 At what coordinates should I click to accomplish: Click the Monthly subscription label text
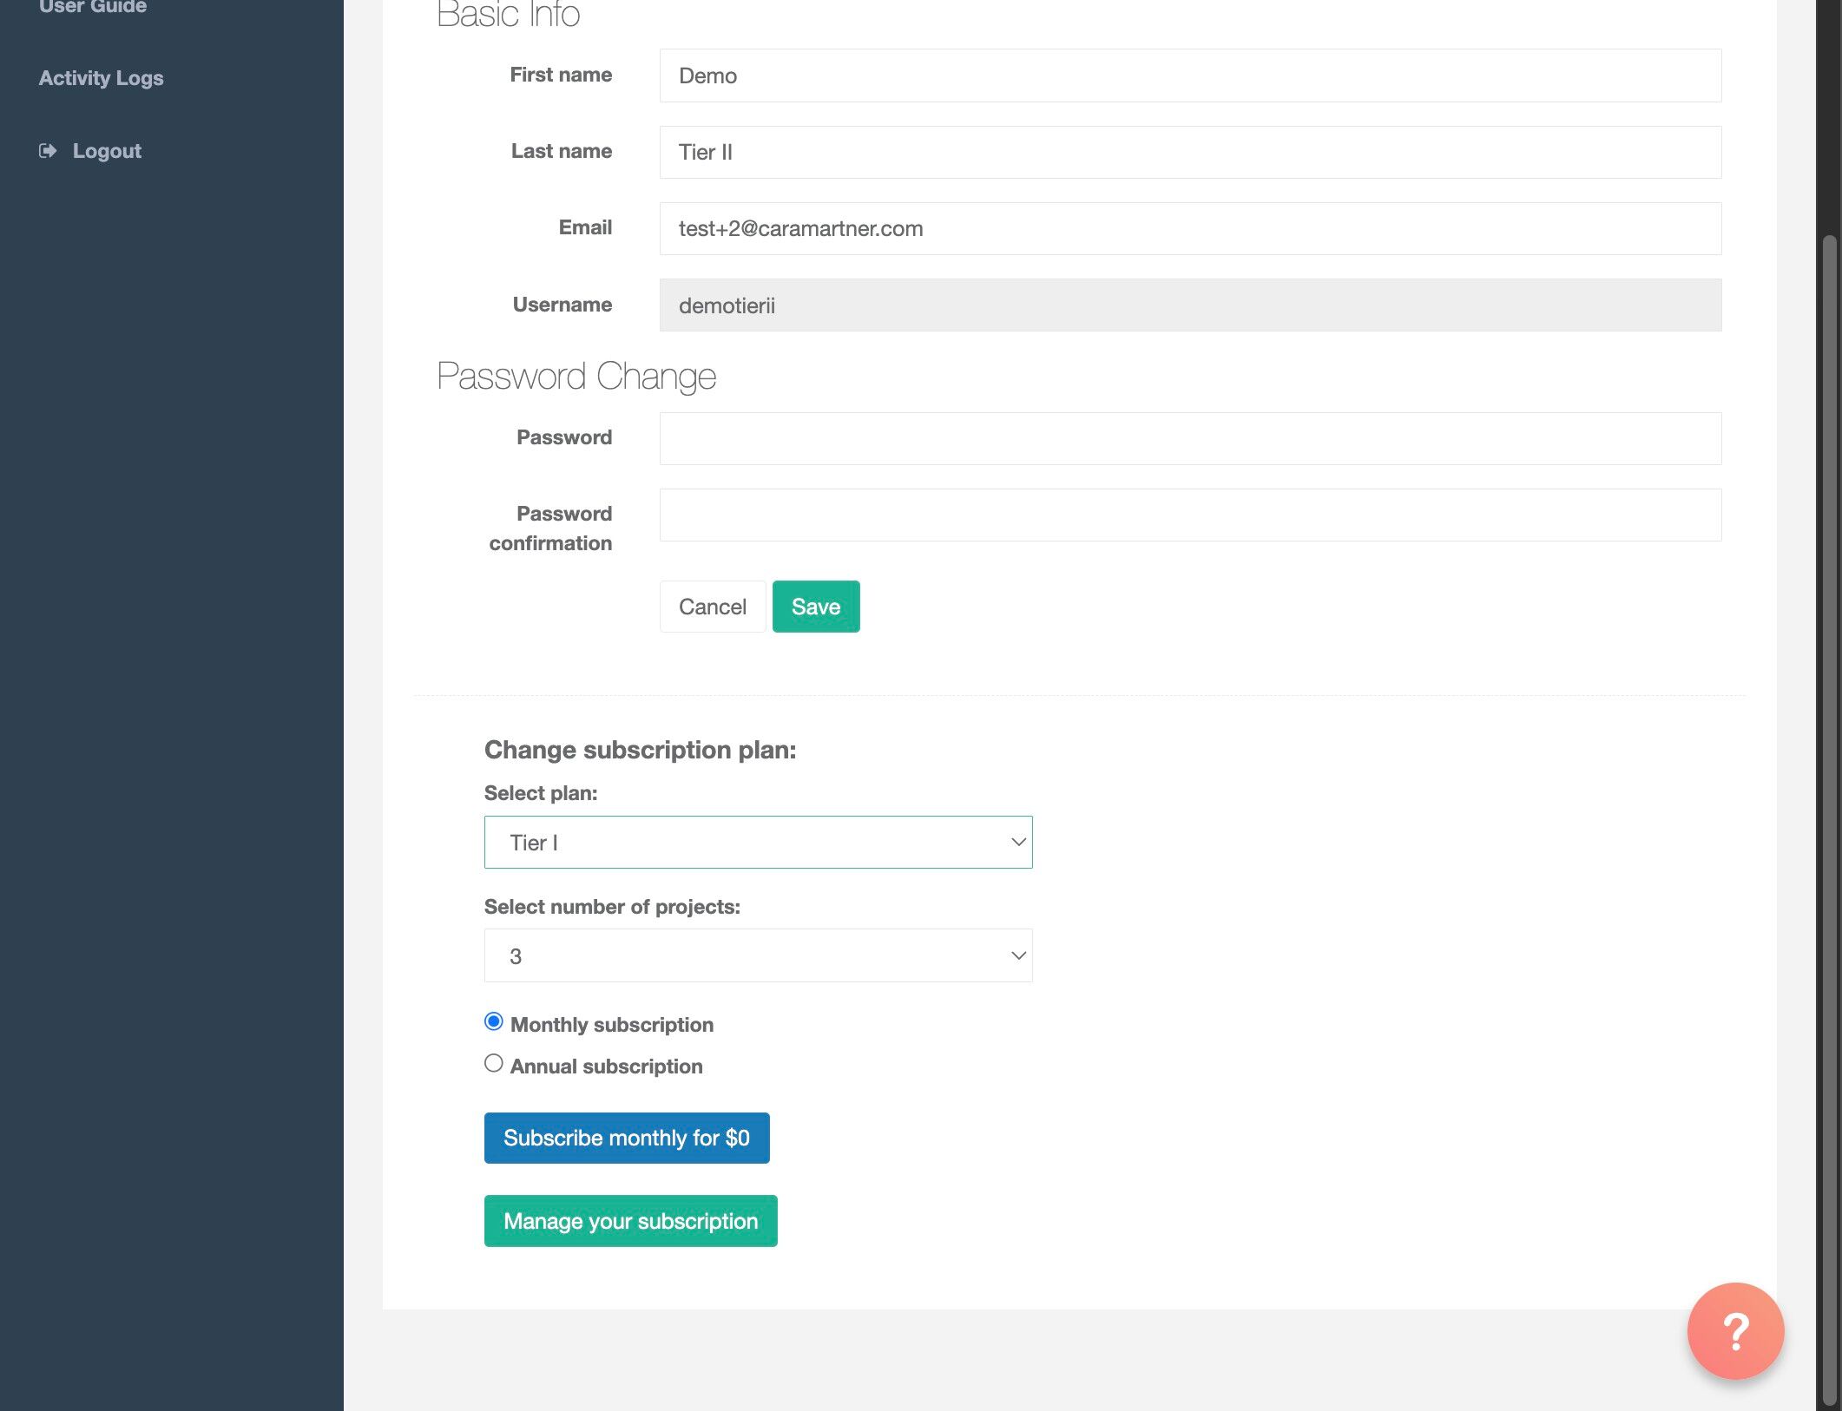click(x=611, y=1025)
